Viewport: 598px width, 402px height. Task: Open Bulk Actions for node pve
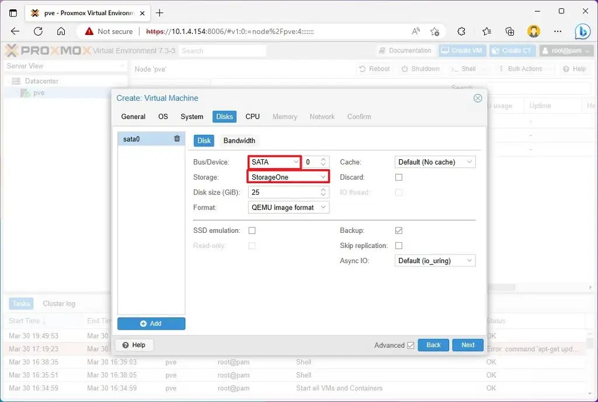click(523, 69)
